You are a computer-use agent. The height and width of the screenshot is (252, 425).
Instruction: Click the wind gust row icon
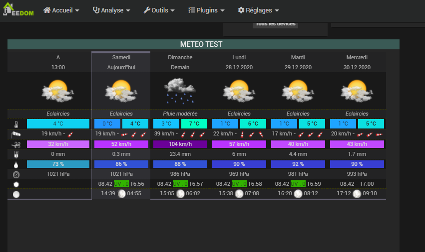coord(16,144)
